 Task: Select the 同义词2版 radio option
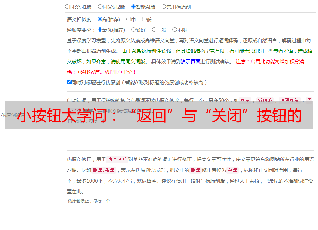pyautogui.click(x=100, y=7)
